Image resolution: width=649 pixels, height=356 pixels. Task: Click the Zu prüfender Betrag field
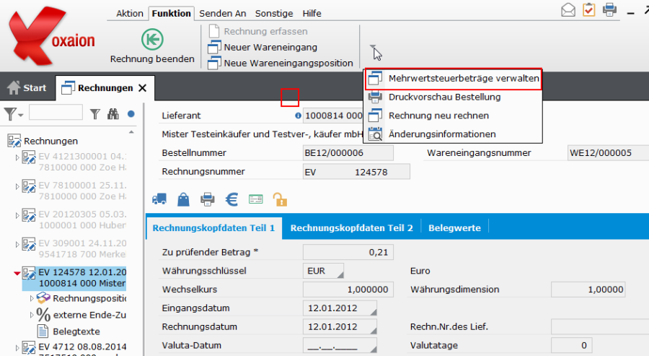pos(348,252)
